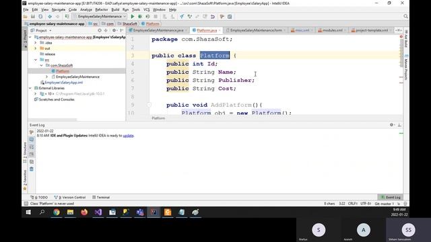Image resolution: width=431 pixels, height=242 pixels.
Task: Click the update link in Event Log
Action: point(128,136)
